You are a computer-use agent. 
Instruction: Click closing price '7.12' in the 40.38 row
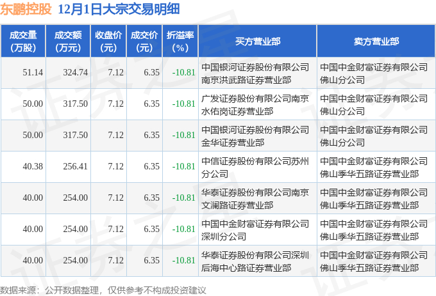pyautogui.click(x=115, y=167)
